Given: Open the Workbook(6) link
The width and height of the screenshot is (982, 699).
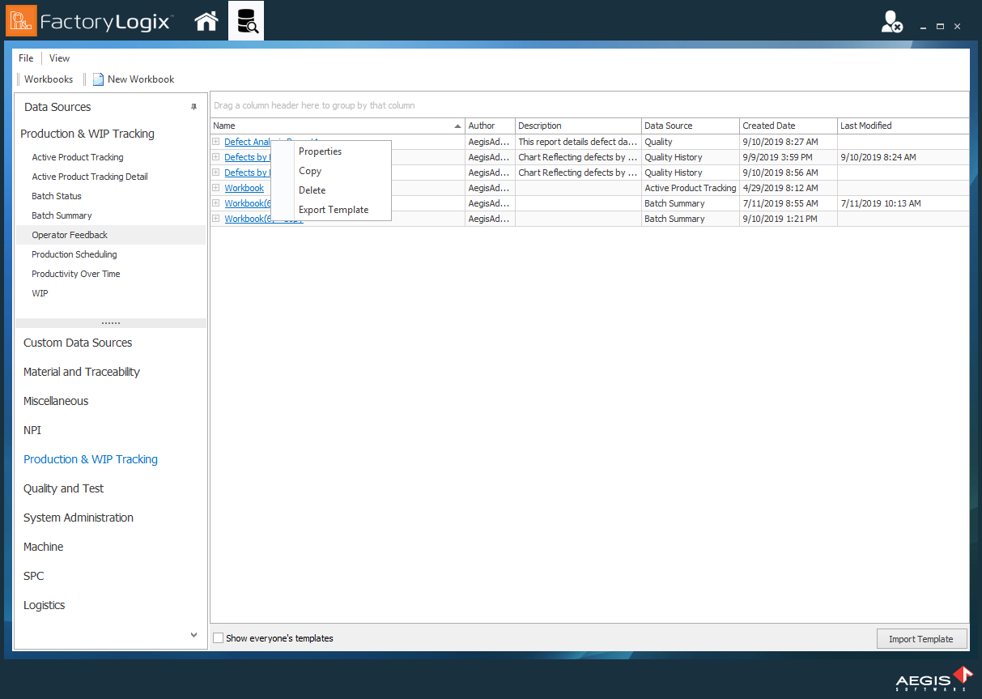Looking at the screenshot, I should 247,203.
